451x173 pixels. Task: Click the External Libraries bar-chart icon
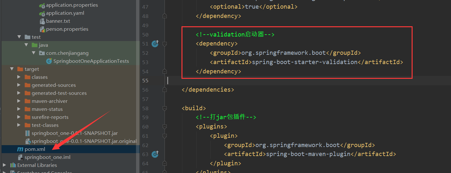[13, 165]
